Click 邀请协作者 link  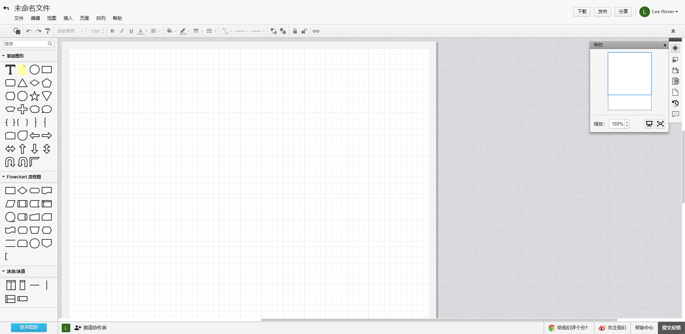click(x=91, y=328)
